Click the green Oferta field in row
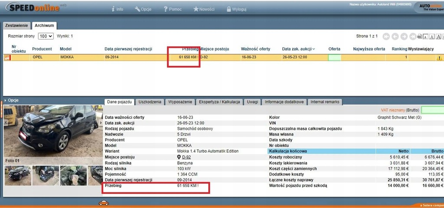The image size is (444, 208). pos(334,57)
